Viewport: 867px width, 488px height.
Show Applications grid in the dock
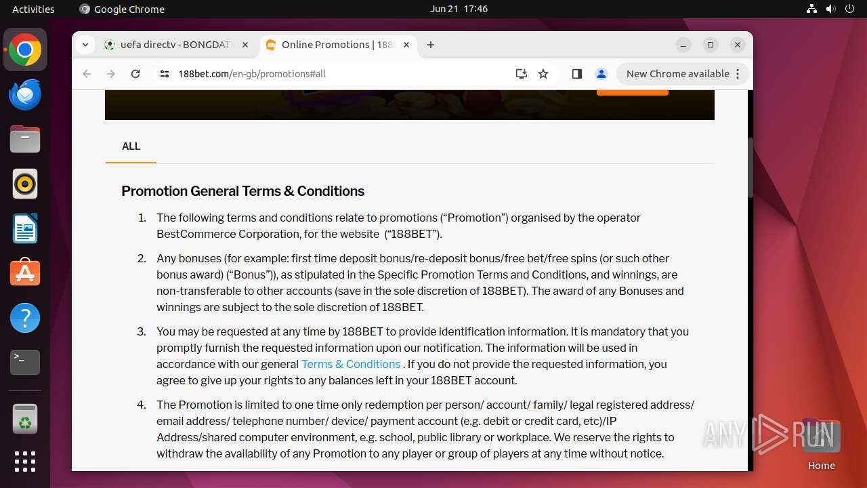point(25,462)
